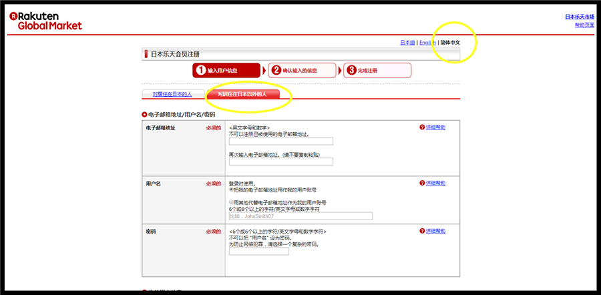
Task: Open the 对居住在日本的人 tab
Action: (x=172, y=94)
